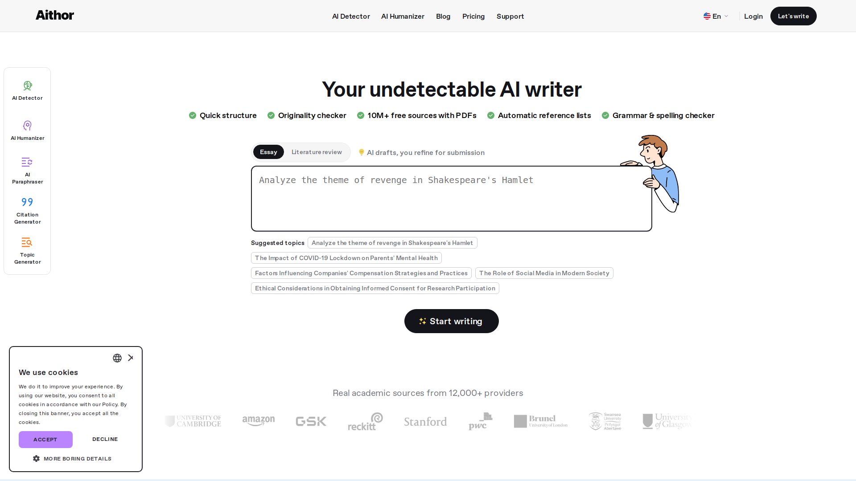Switch to the Essay mode toggle
The image size is (856, 481).
(x=268, y=152)
